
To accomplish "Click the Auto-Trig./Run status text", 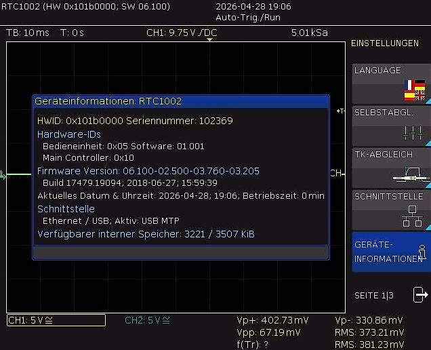I will coord(248,18).
